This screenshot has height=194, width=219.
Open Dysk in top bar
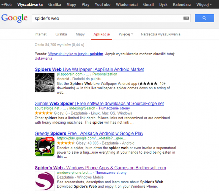click(163, 4)
